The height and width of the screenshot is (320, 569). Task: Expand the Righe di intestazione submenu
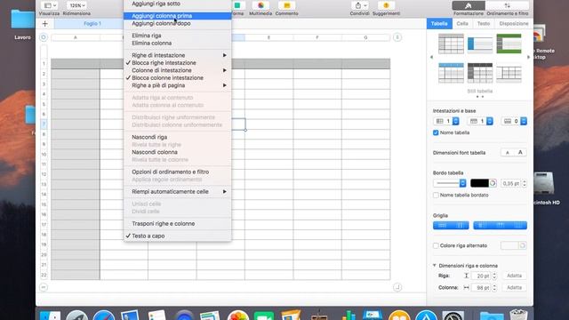point(177,55)
